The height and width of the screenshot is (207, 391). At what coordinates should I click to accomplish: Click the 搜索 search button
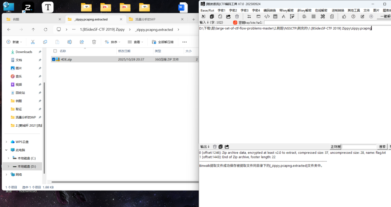(382, 147)
